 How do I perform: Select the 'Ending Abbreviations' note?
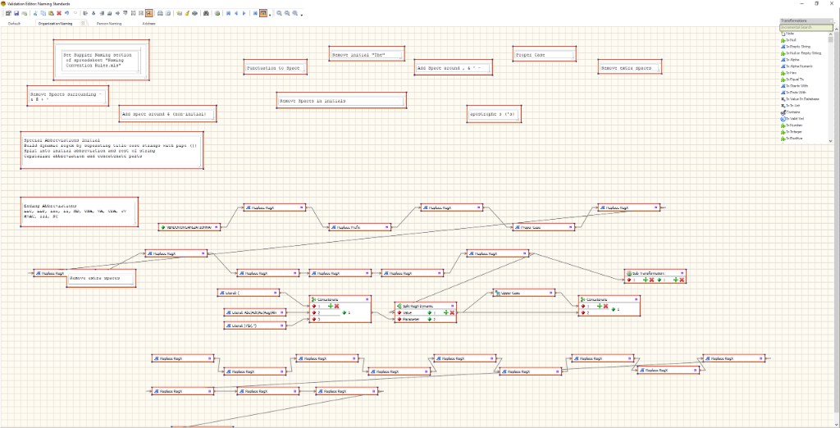80,212
